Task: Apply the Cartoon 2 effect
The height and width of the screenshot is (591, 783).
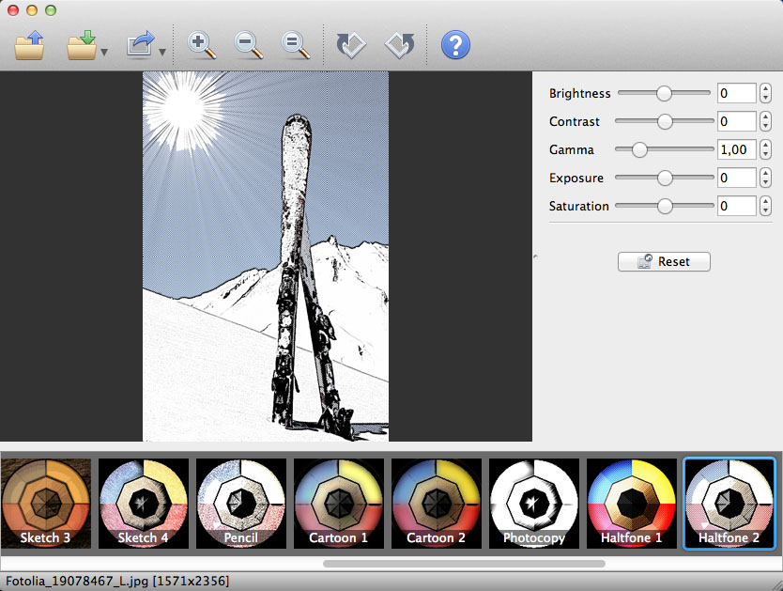Action: click(437, 504)
